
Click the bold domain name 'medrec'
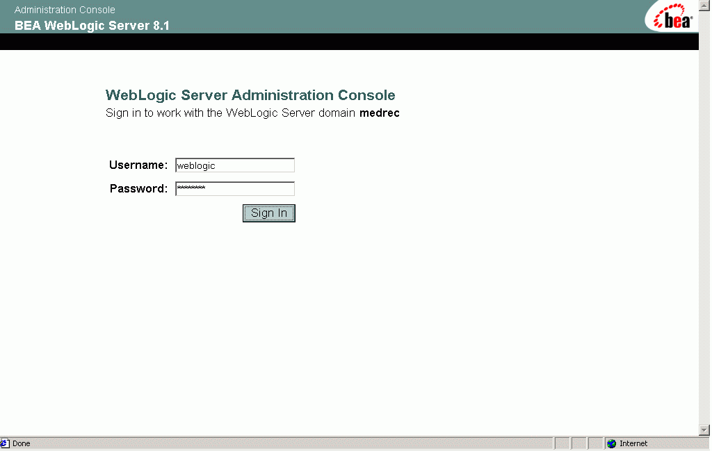[380, 113]
